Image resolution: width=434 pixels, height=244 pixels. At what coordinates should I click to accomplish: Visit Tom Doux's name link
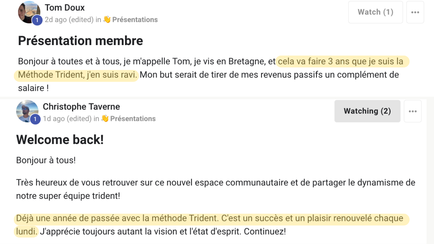click(x=65, y=7)
